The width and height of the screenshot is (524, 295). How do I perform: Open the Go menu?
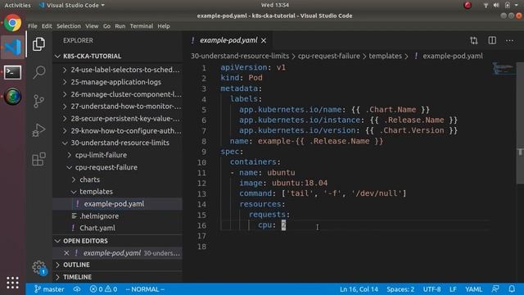click(x=106, y=26)
